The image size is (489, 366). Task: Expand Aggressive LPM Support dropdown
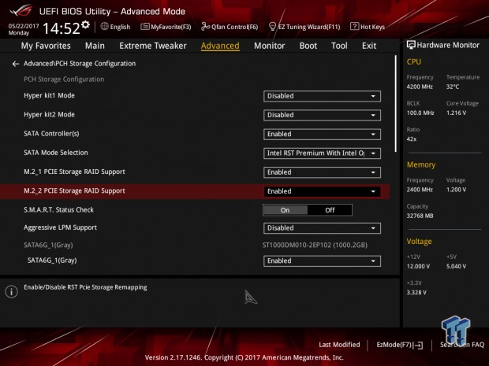pos(322,228)
